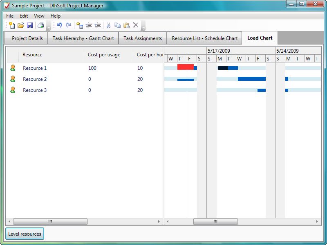Click the red overallocation bar for Resource 1
The height and width of the screenshot is (245, 327).
point(186,67)
